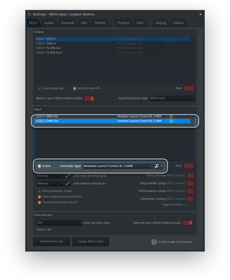230x280 pixels.
Task: Click Master sync offset value field
Action: click(90, 99)
